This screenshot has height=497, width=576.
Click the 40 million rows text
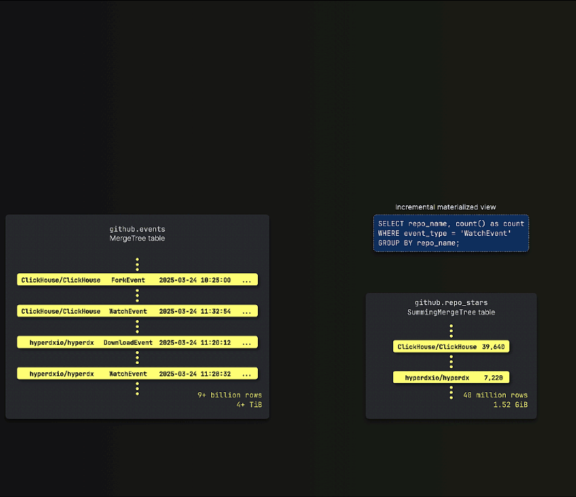[x=495, y=395]
